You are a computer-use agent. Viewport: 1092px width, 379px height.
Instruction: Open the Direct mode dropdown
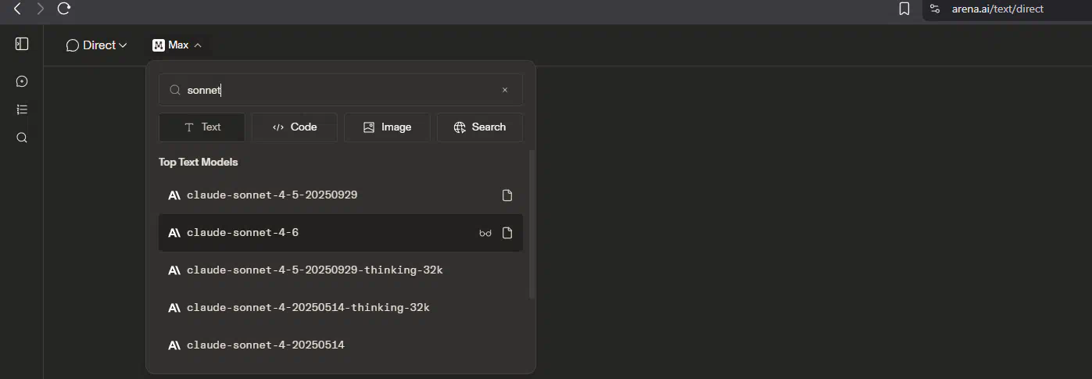click(x=96, y=45)
